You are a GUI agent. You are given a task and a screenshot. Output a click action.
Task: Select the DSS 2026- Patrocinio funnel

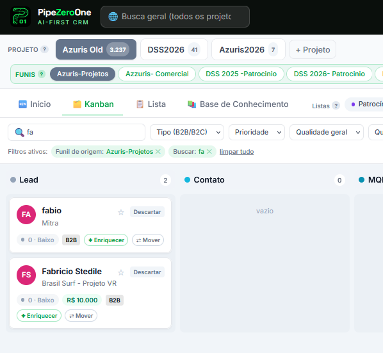click(x=329, y=74)
